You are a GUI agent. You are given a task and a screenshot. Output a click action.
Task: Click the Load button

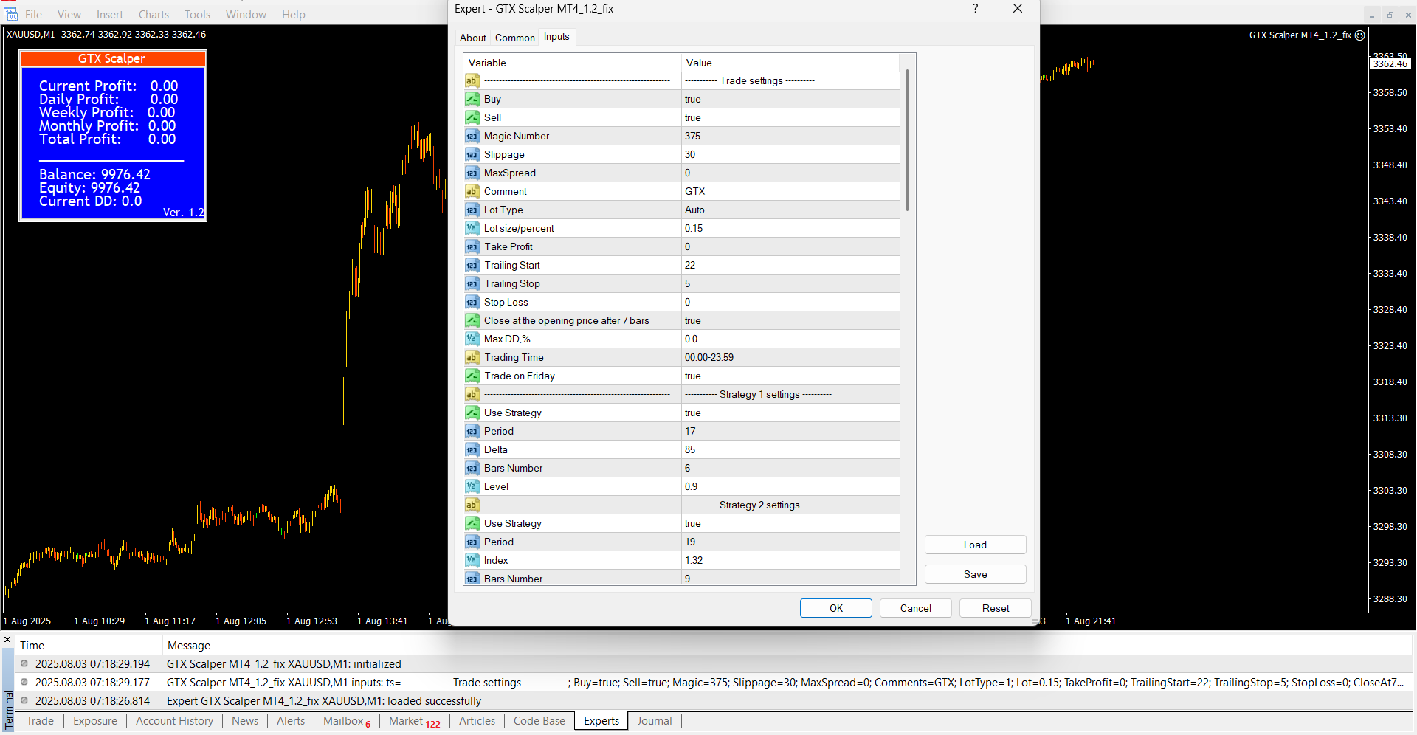click(x=975, y=545)
